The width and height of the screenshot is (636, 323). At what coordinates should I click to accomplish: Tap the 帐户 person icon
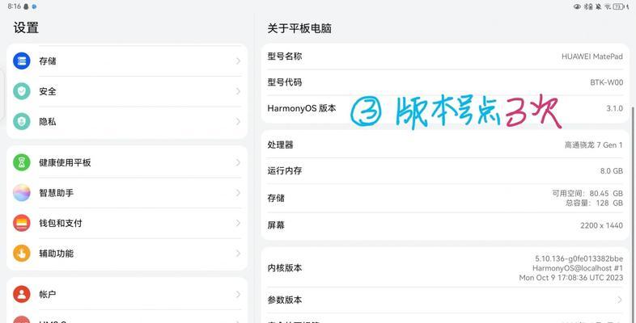click(x=22, y=294)
